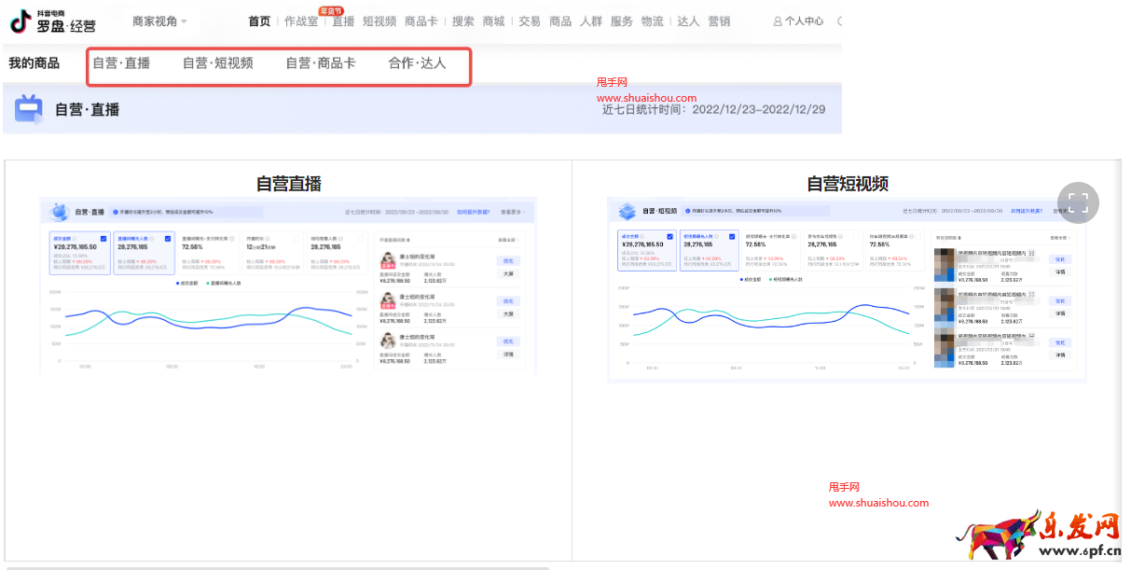Open 营销 in top navigation
1131x570 pixels.
click(719, 21)
